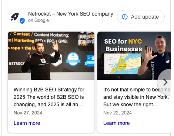Click the rocket logo on the polo shirt
Screen dimensions: 174x136
(168, 62)
